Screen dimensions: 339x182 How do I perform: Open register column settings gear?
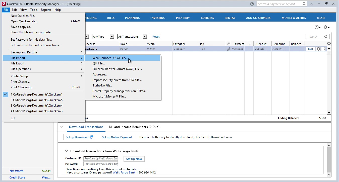(329, 44)
